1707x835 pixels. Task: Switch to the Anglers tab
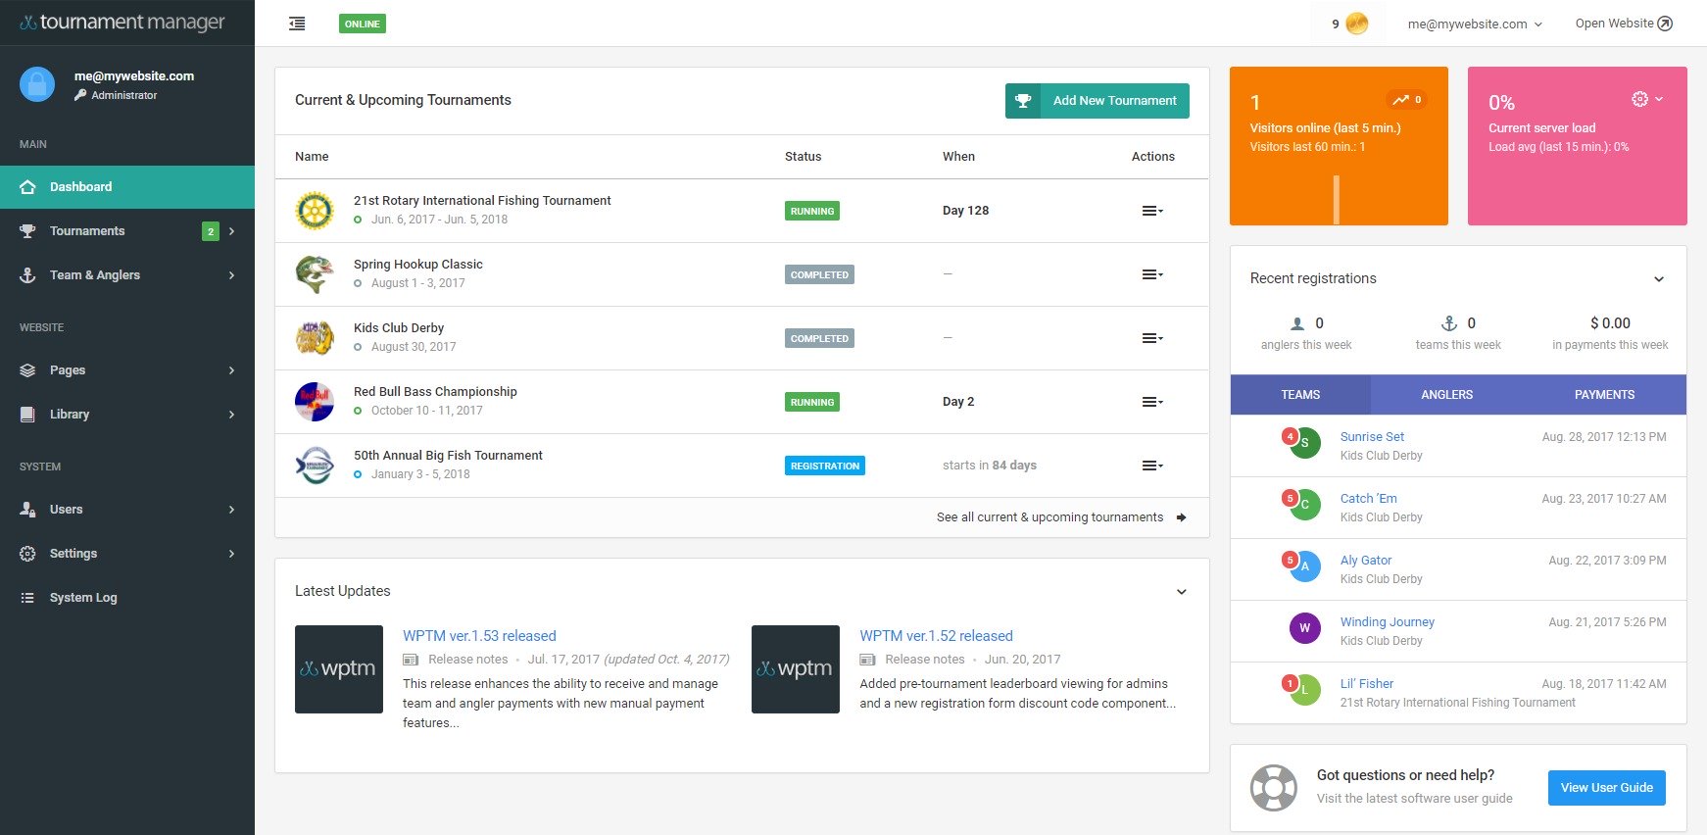(1446, 395)
